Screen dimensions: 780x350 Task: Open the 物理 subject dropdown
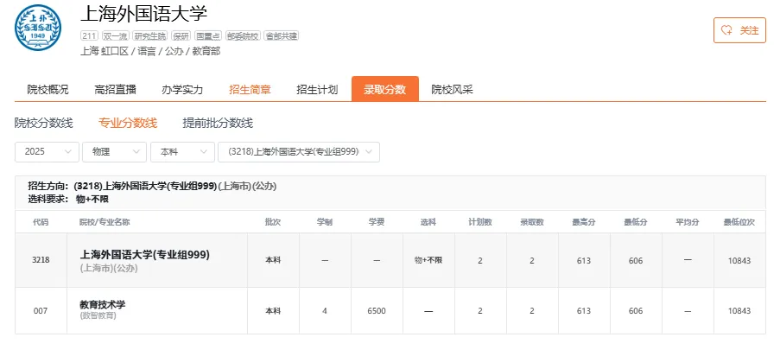tap(114, 152)
